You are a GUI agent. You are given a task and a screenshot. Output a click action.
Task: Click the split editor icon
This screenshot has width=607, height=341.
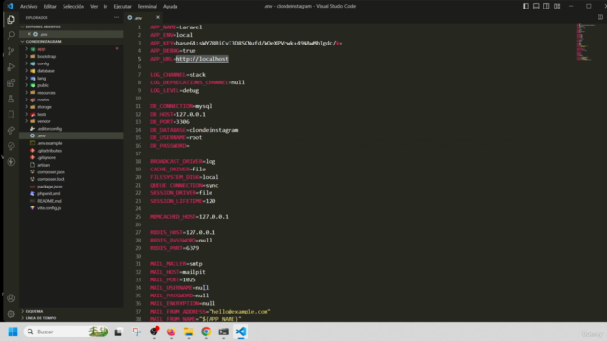[600, 17]
